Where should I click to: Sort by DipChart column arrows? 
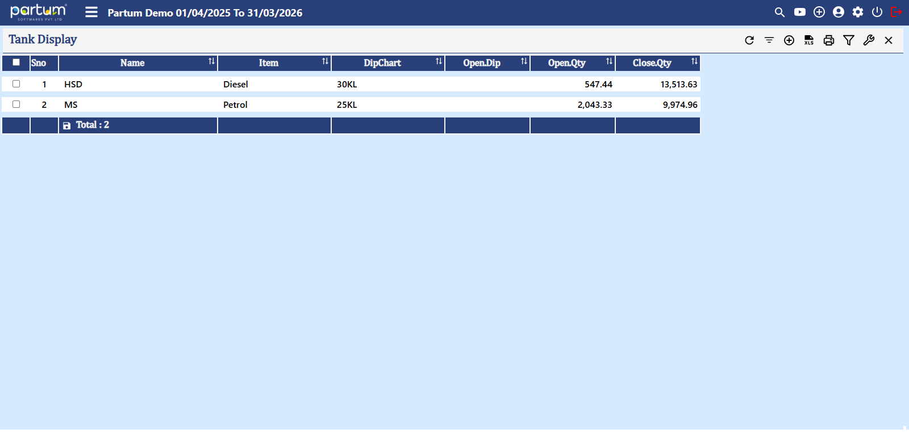click(x=439, y=61)
